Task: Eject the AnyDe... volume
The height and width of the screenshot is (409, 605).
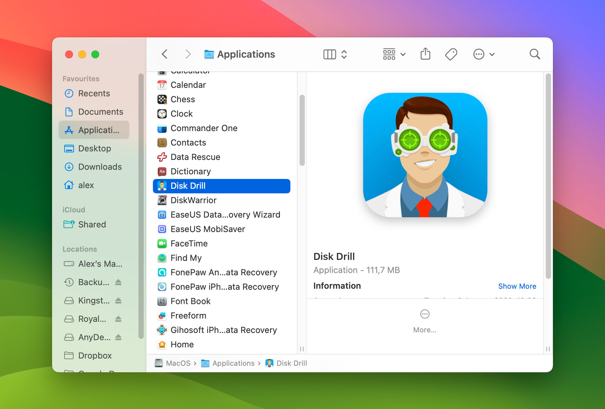Action: pyautogui.click(x=119, y=337)
